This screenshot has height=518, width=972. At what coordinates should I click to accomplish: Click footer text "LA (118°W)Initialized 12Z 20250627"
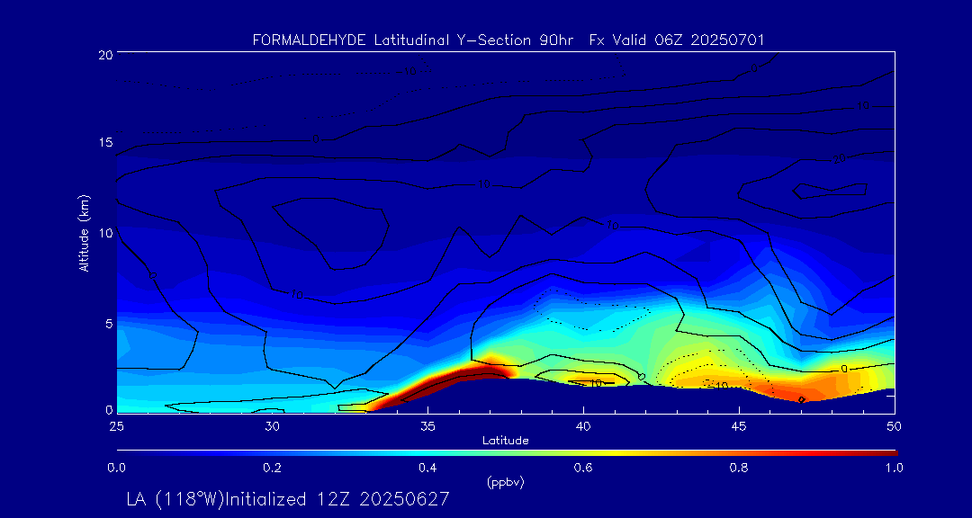(287, 499)
